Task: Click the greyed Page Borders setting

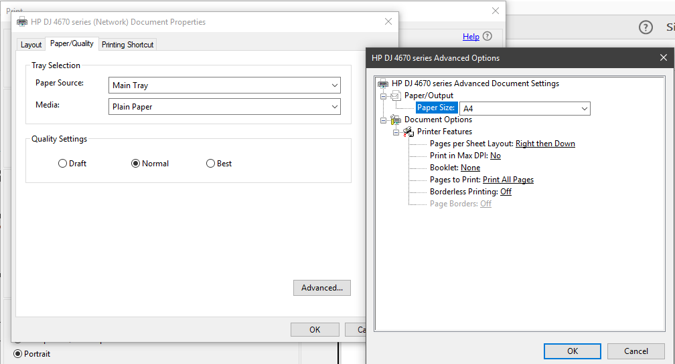Action: (x=460, y=204)
